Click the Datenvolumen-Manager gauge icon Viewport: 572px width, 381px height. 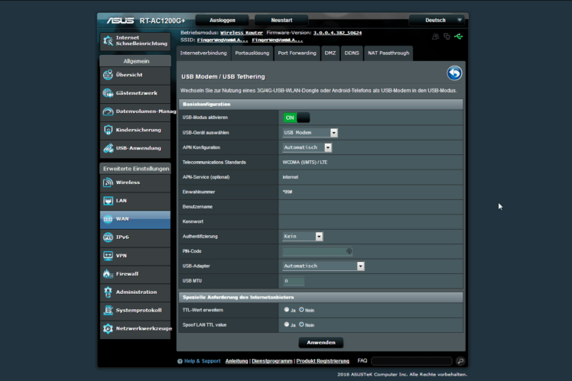click(108, 111)
